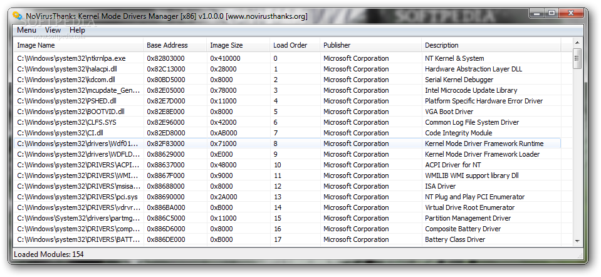
Task: Select the CLFS.SYS row
Action: [287, 122]
